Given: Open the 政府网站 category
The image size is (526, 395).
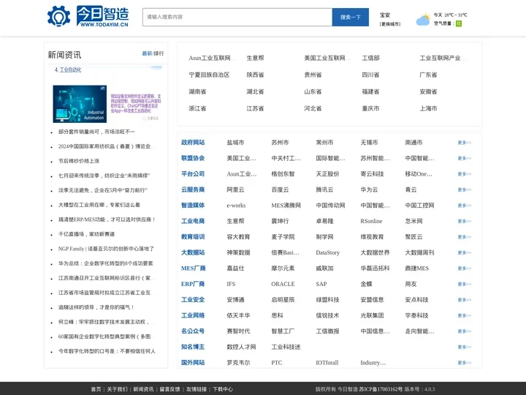Looking at the screenshot, I should (193, 143).
